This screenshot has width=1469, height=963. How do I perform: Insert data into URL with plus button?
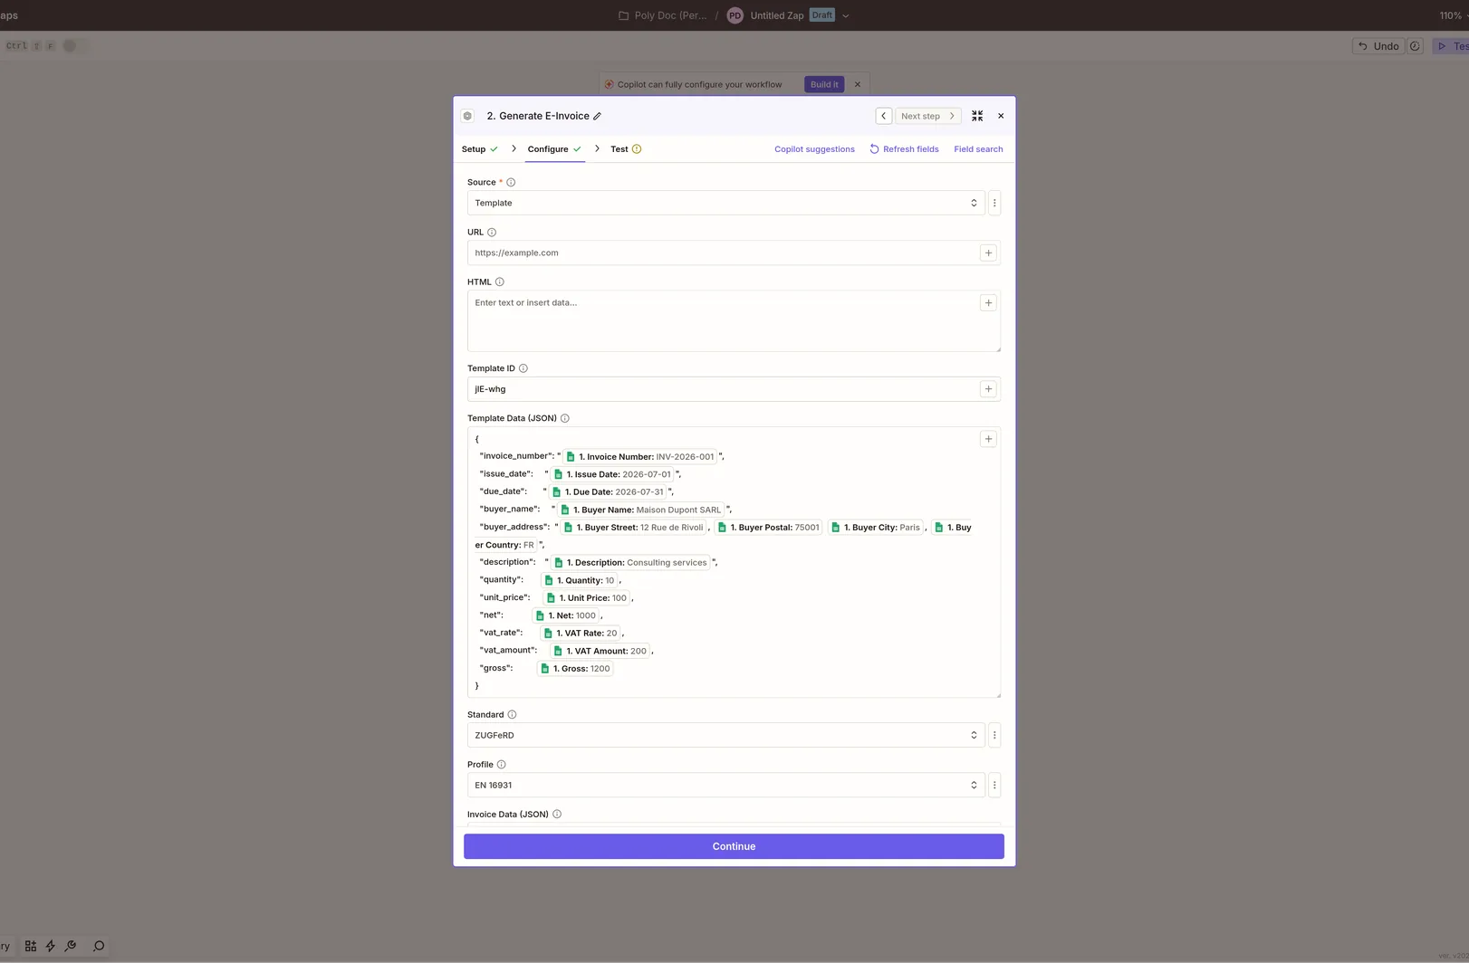(988, 253)
